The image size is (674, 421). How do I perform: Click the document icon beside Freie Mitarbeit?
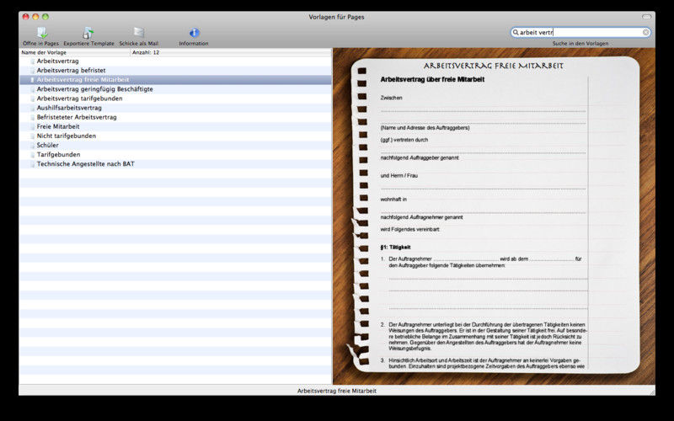pos(32,127)
